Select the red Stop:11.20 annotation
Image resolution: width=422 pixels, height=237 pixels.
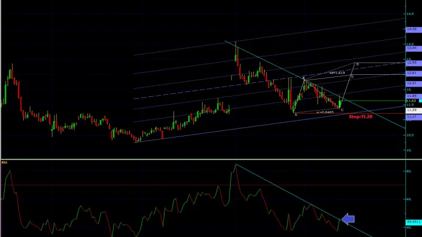360,116
